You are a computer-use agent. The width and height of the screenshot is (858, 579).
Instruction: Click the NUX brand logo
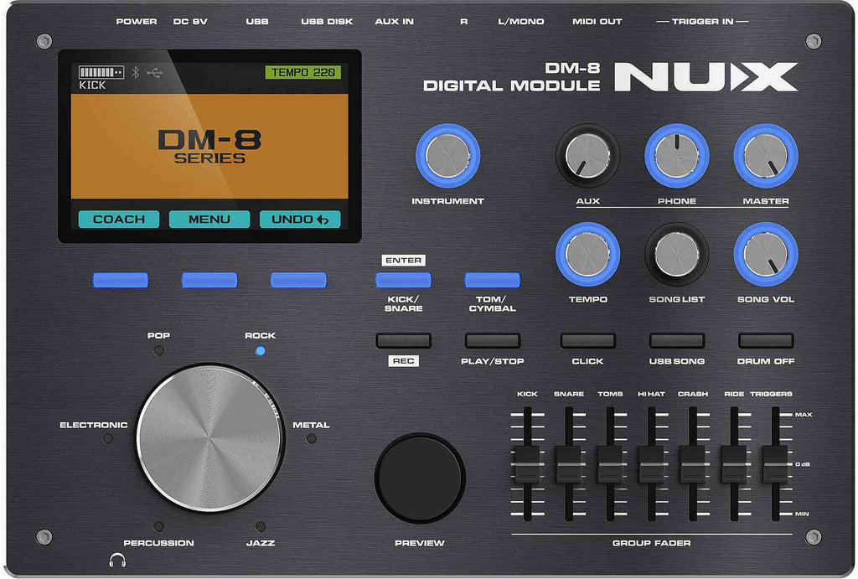[x=706, y=78]
